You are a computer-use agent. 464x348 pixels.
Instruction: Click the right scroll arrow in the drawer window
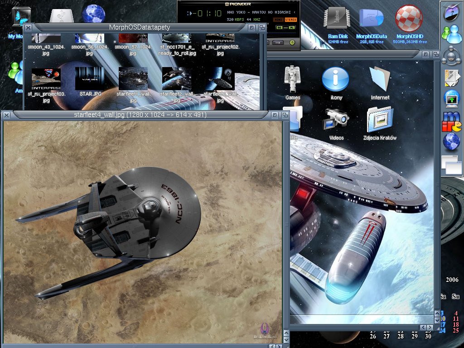430,327
